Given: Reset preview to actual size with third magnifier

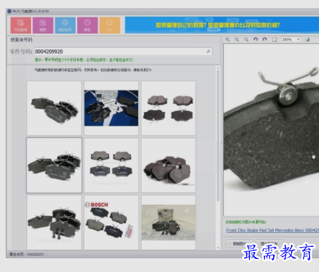Looking at the screenshot, I should [246, 39].
